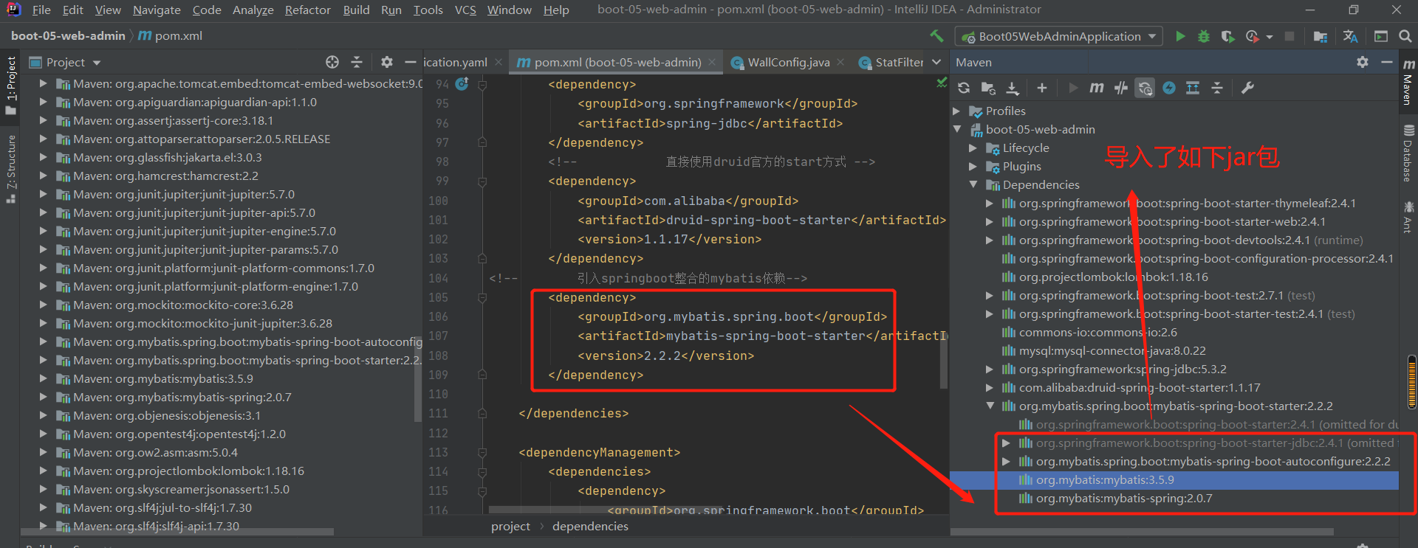The width and height of the screenshot is (1418, 548).
Task: Click Project panel horizontal scrollbar
Action: pos(177,531)
